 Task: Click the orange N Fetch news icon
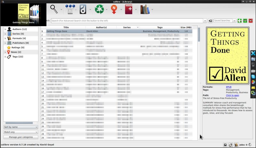tap(114, 9)
